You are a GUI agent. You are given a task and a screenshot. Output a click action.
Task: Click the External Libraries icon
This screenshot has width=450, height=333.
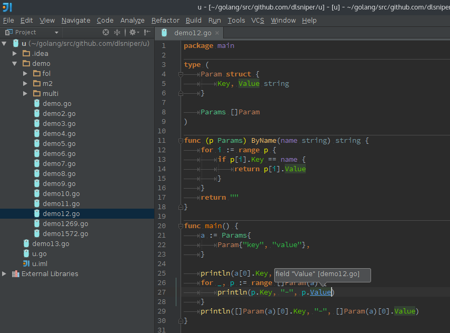click(15, 273)
